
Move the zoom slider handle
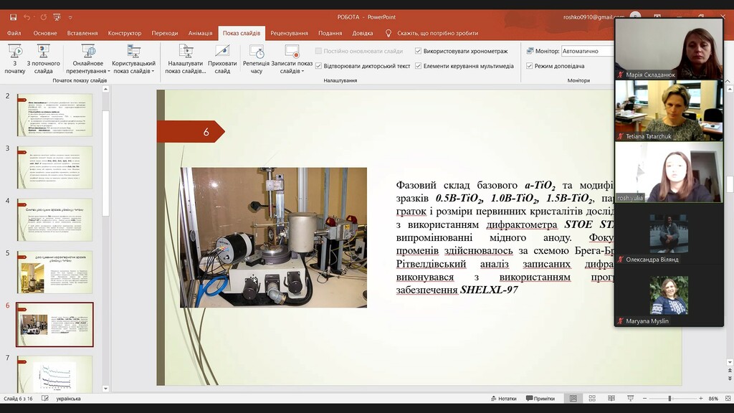tap(670, 399)
